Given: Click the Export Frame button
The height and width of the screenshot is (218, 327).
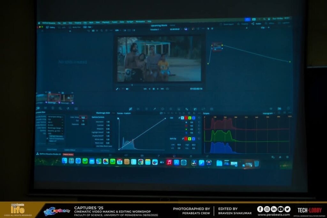Looking at the screenshot, I should (x=52, y=150).
